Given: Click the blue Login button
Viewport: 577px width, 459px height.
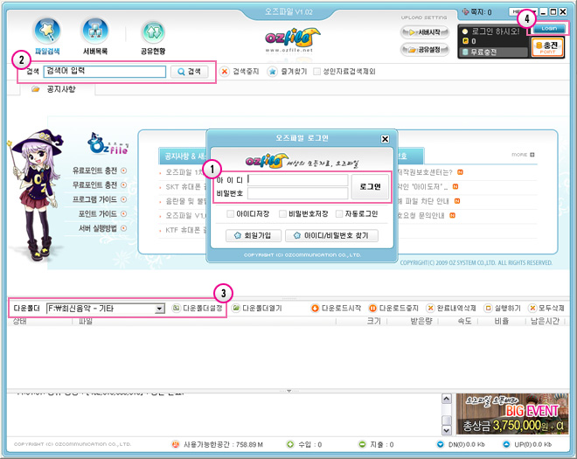Looking at the screenshot, I should 549,28.
